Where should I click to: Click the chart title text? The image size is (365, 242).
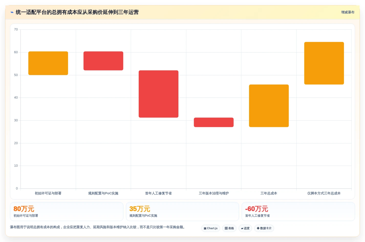point(77,12)
